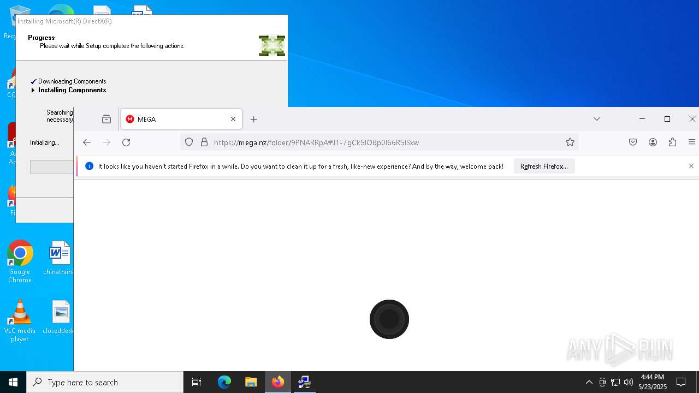Bookmark page with the star icon

click(570, 142)
